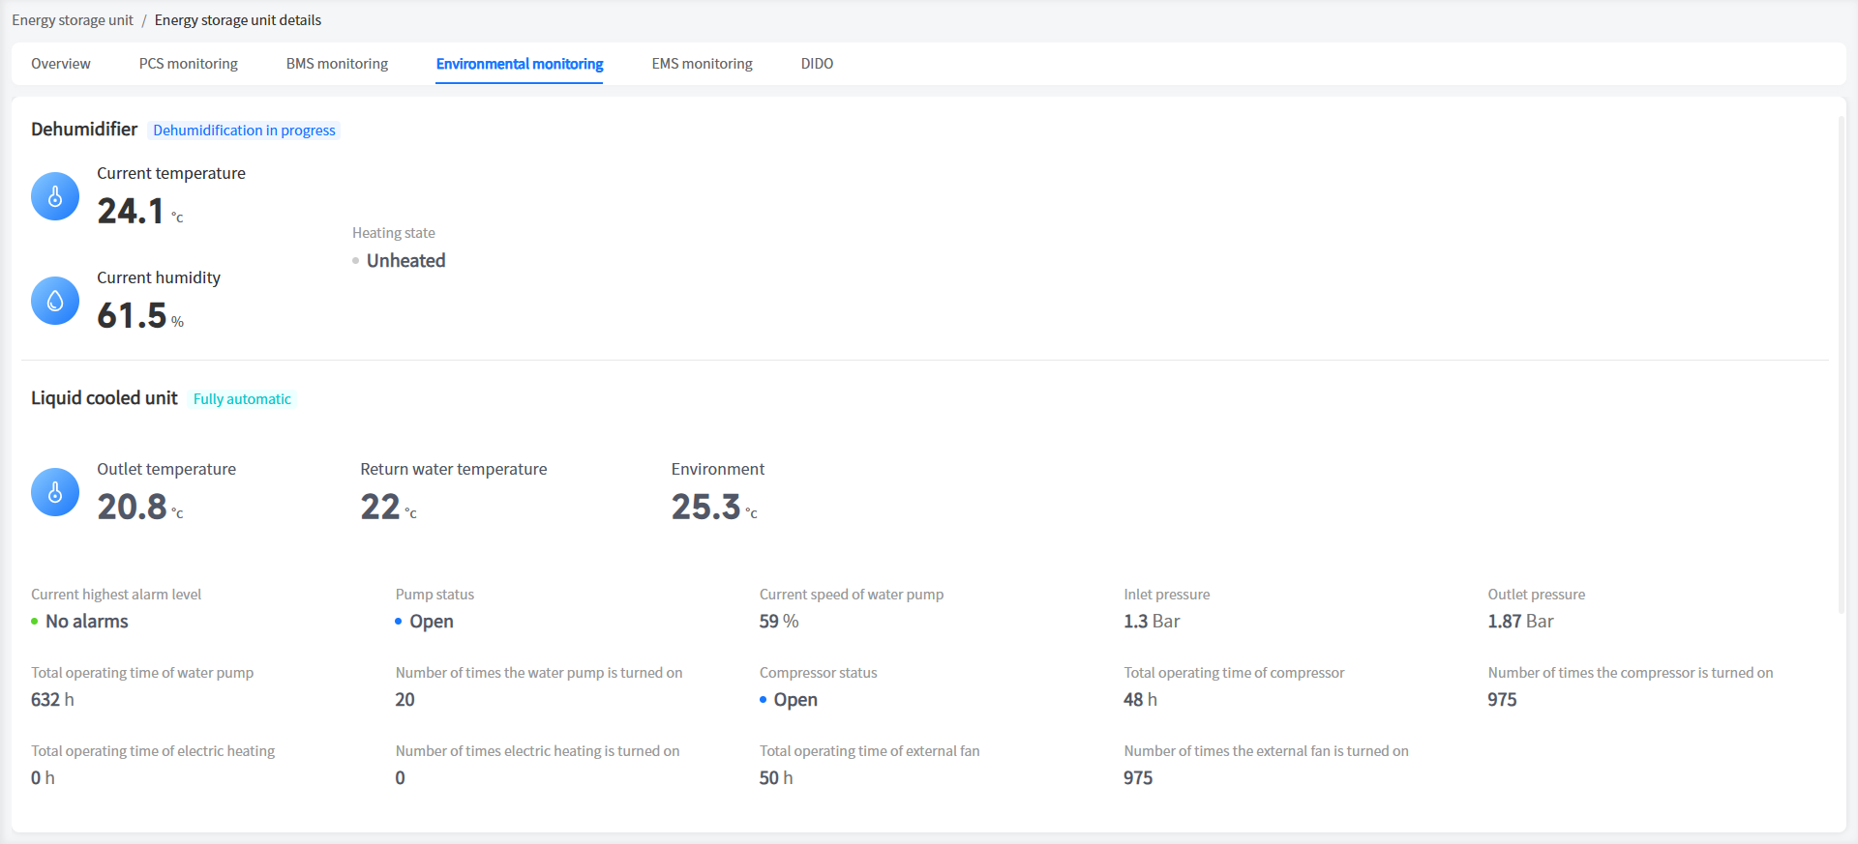Click the 61.5 current humidity value

133,316
